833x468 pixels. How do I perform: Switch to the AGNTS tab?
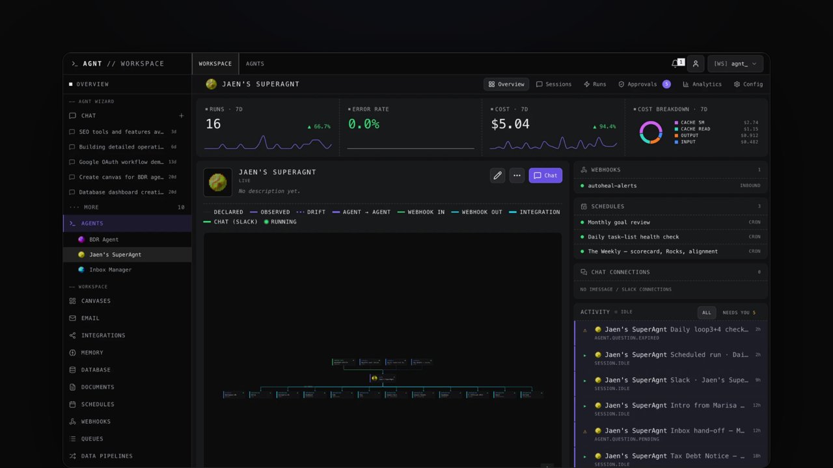255,64
